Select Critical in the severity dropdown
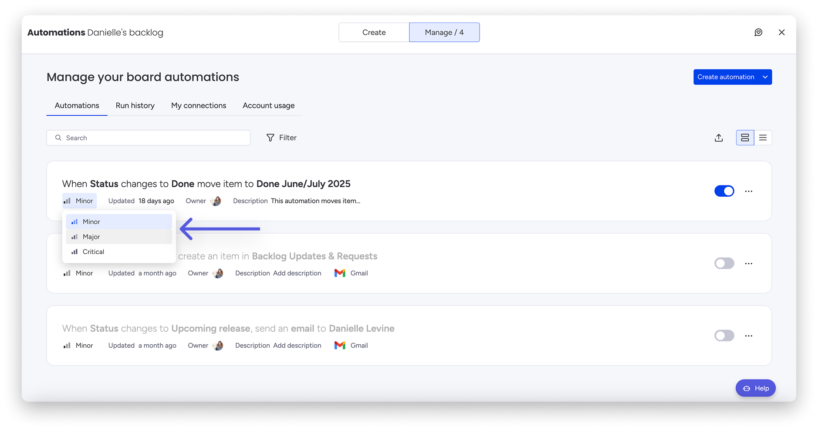818x430 pixels. [x=119, y=252]
